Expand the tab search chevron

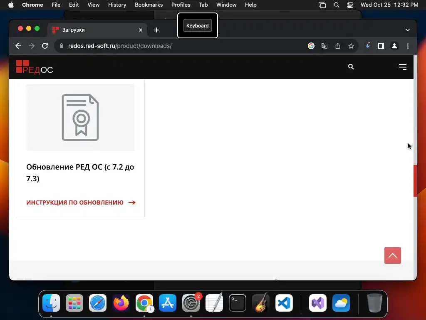coord(408,30)
